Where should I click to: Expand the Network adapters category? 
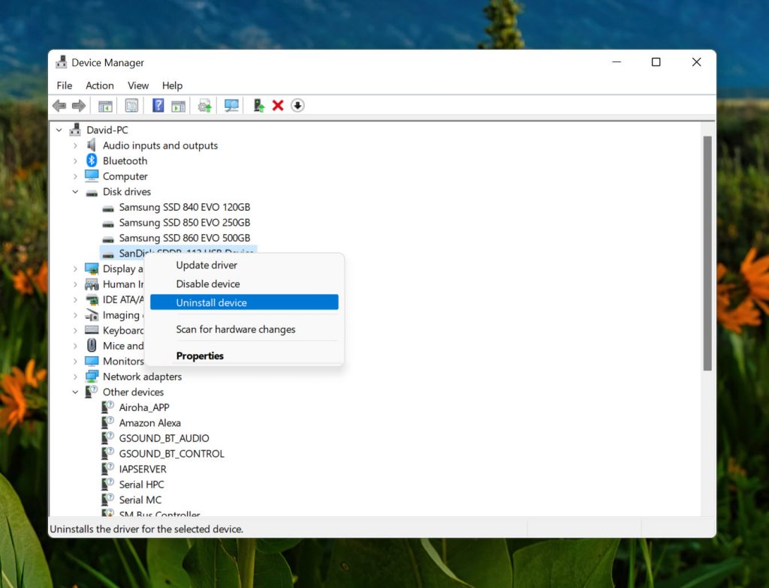[74, 376]
